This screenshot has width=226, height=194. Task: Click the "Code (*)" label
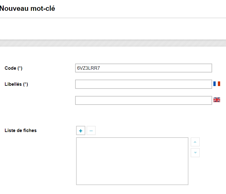[14, 68]
